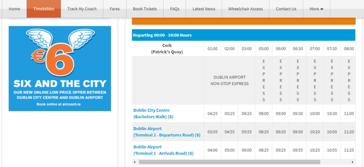Open Contact Us page
This screenshot has width=364, height=167.
tap(286, 9)
